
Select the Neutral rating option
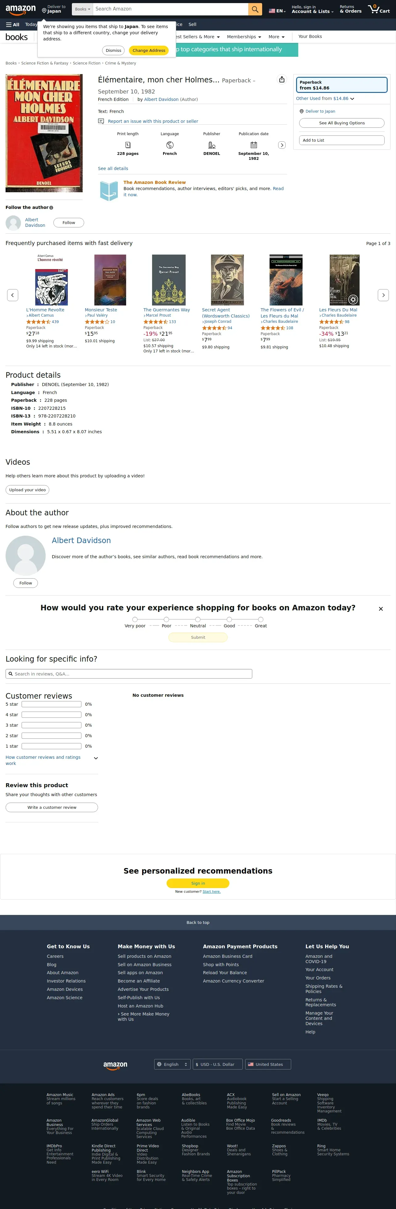[x=197, y=619]
